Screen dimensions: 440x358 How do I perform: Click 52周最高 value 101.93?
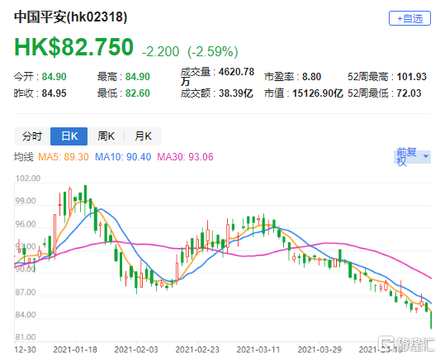pos(411,77)
